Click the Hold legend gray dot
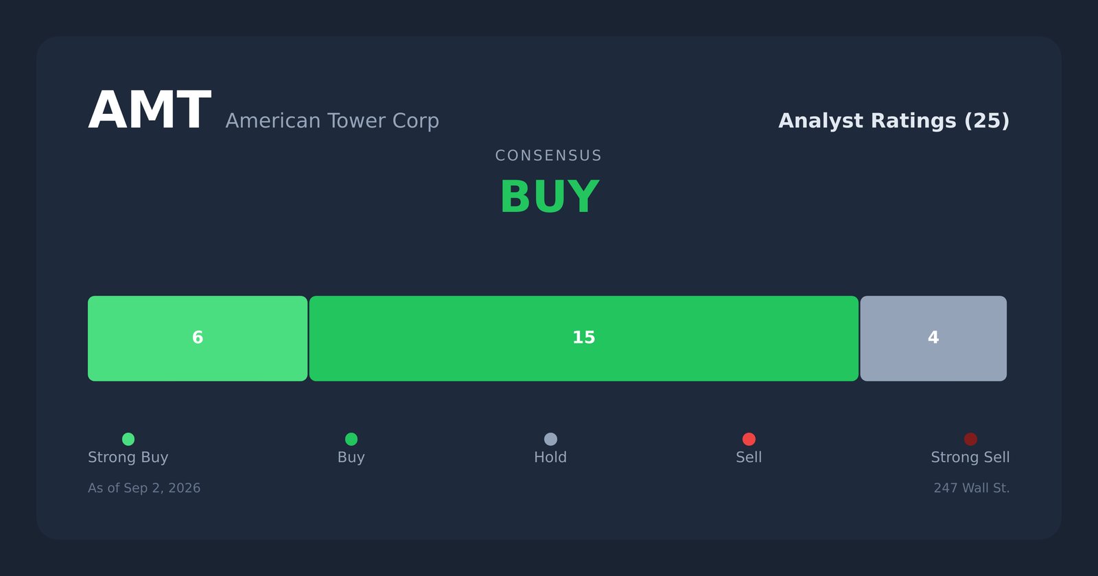 [550, 439]
